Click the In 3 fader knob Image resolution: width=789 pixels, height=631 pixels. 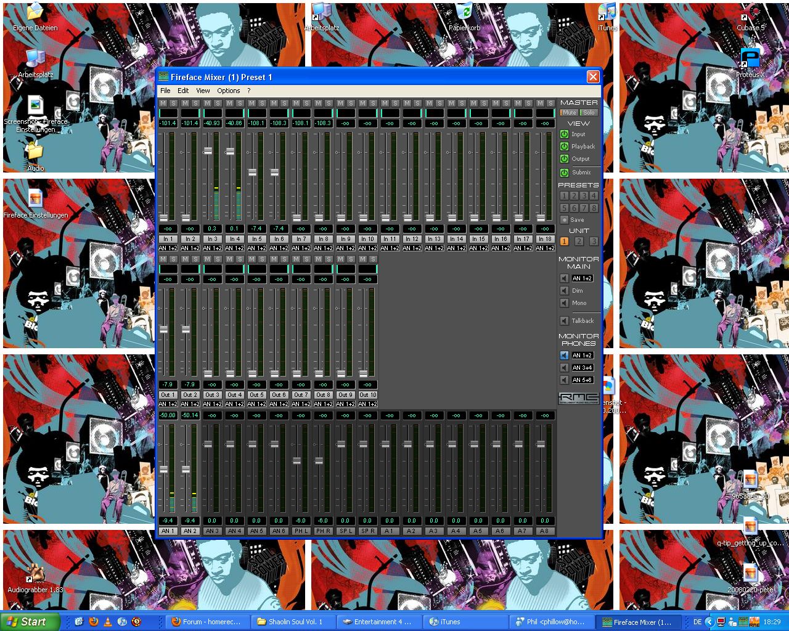(x=208, y=151)
